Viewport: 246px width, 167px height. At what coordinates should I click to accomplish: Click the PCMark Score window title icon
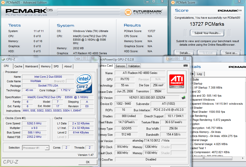[173, 3]
